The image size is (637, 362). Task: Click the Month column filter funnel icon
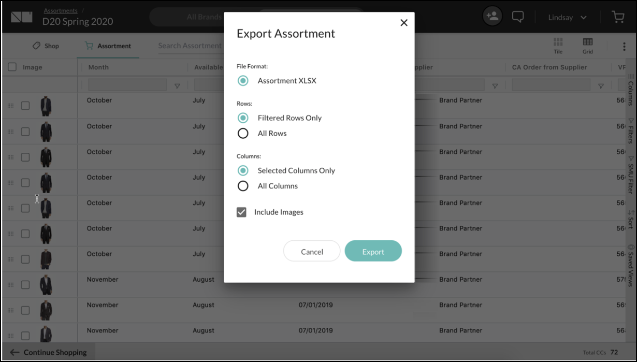(x=177, y=86)
